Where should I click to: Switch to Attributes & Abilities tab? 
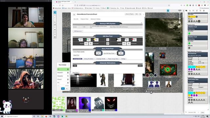[95, 19]
